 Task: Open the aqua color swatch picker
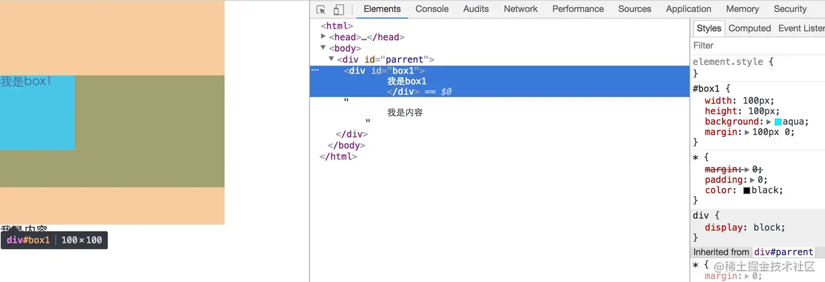click(x=778, y=122)
